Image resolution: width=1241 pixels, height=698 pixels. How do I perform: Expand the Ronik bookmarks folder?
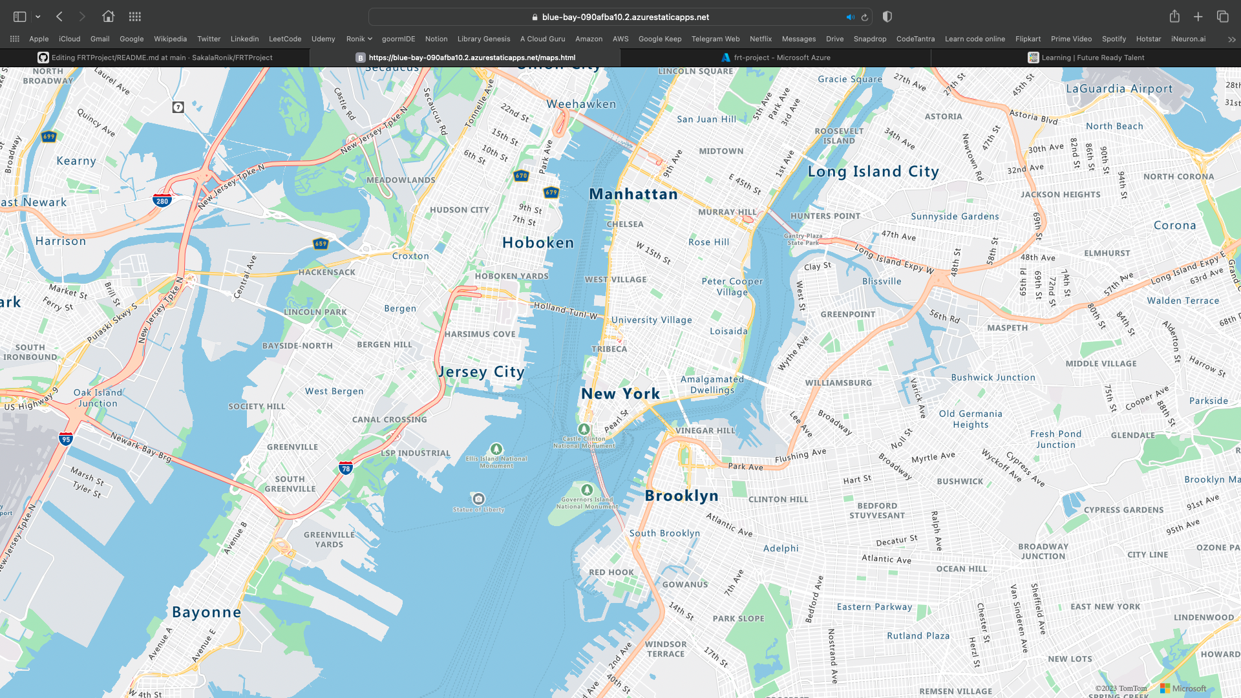[359, 39]
